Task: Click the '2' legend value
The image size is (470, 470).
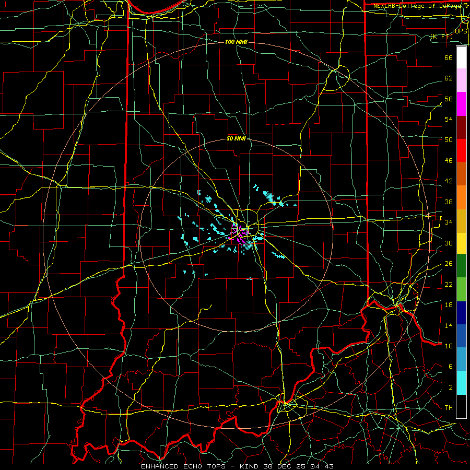Action: pos(451,387)
